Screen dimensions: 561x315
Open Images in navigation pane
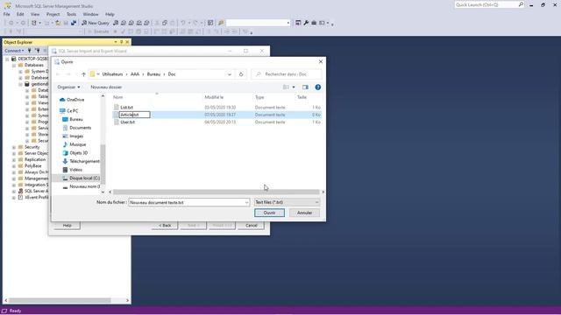tap(73, 136)
